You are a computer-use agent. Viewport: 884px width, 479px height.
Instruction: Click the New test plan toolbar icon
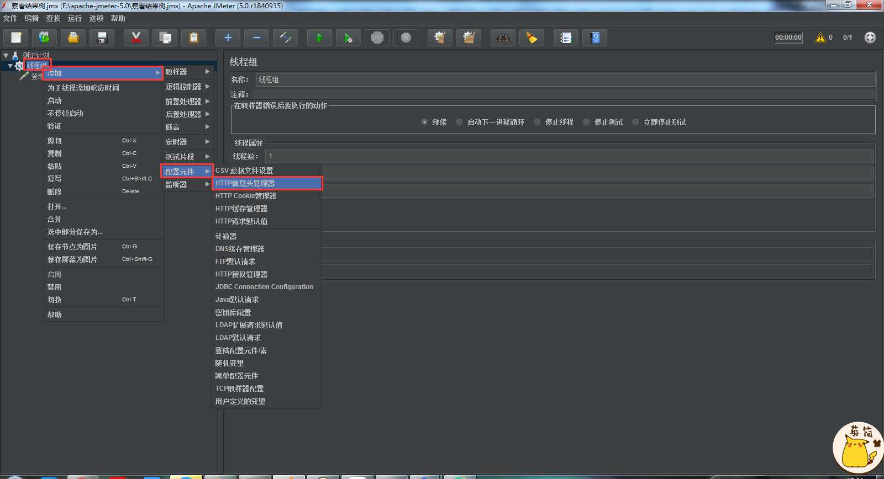tap(16, 38)
